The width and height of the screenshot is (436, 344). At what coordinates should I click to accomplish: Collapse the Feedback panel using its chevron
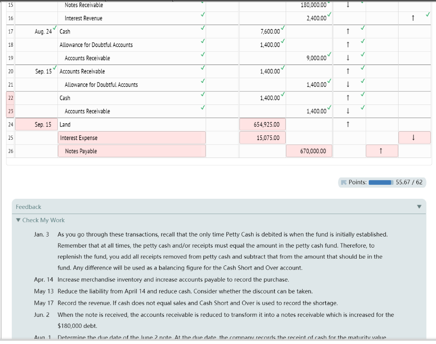click(x=419, y=206)
